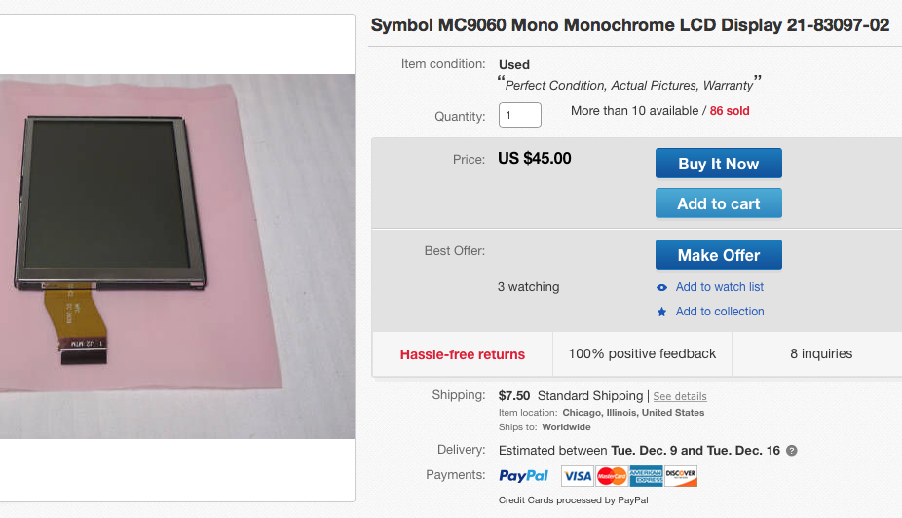The image size is (902, 518).
Task: Select the 8 inquiries section
Action: tap(820, 354)
